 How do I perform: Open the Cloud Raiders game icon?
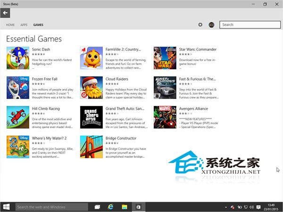tap(92, 88)
